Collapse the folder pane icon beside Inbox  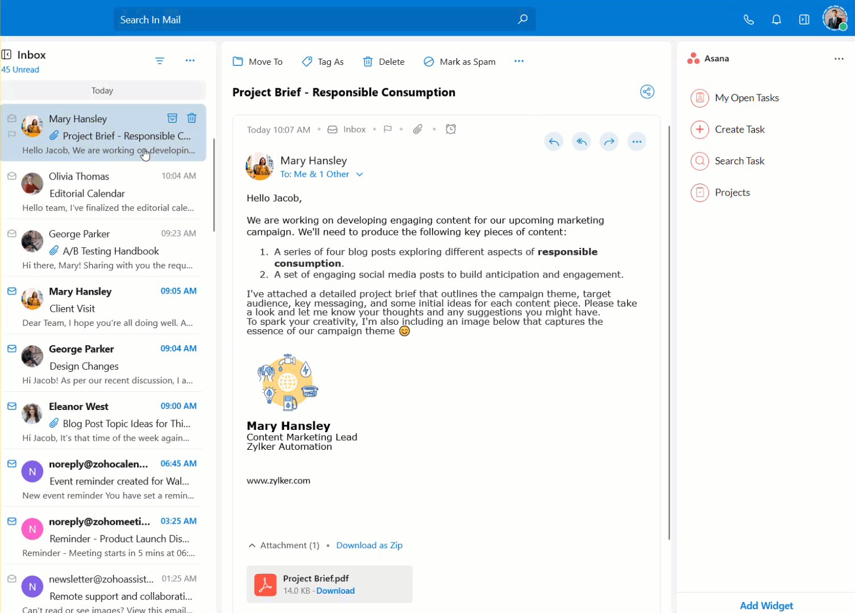pos(7,55)
